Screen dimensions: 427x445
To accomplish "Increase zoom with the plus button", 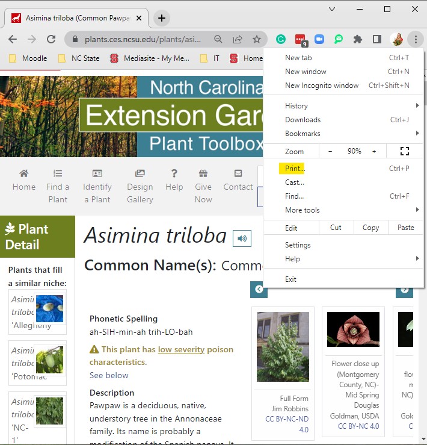I will tap(374, 151).
